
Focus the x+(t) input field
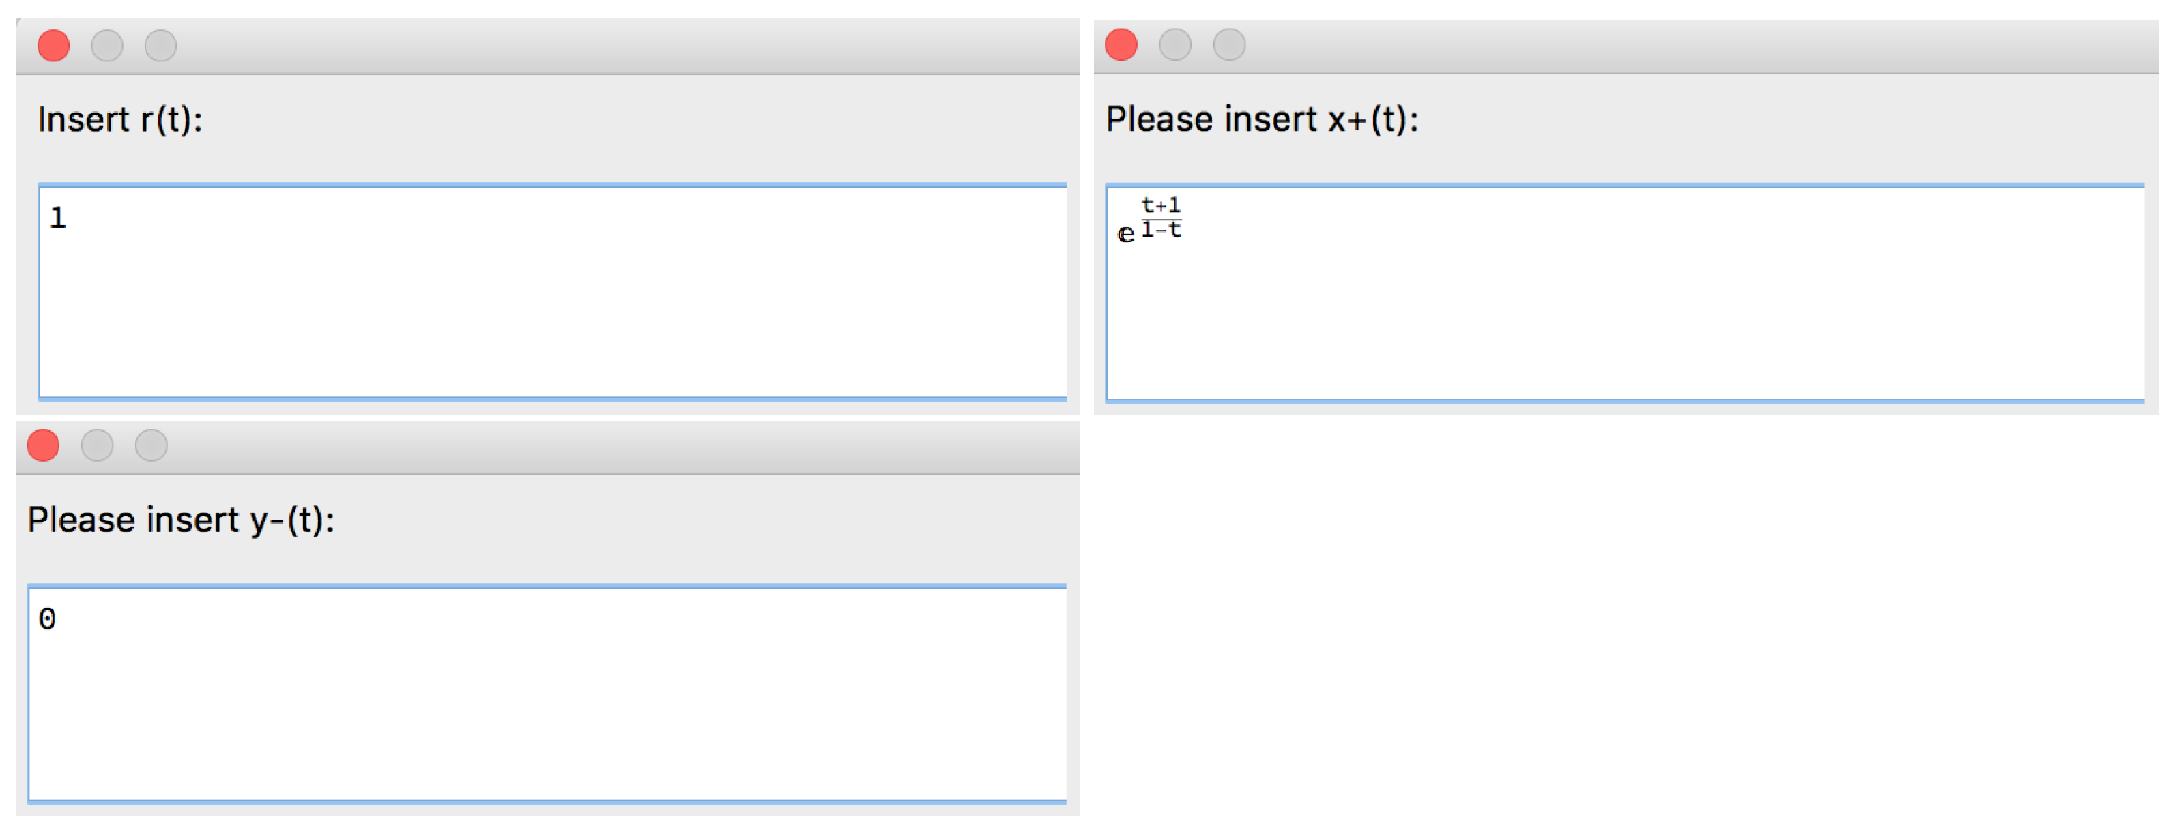1624,293
